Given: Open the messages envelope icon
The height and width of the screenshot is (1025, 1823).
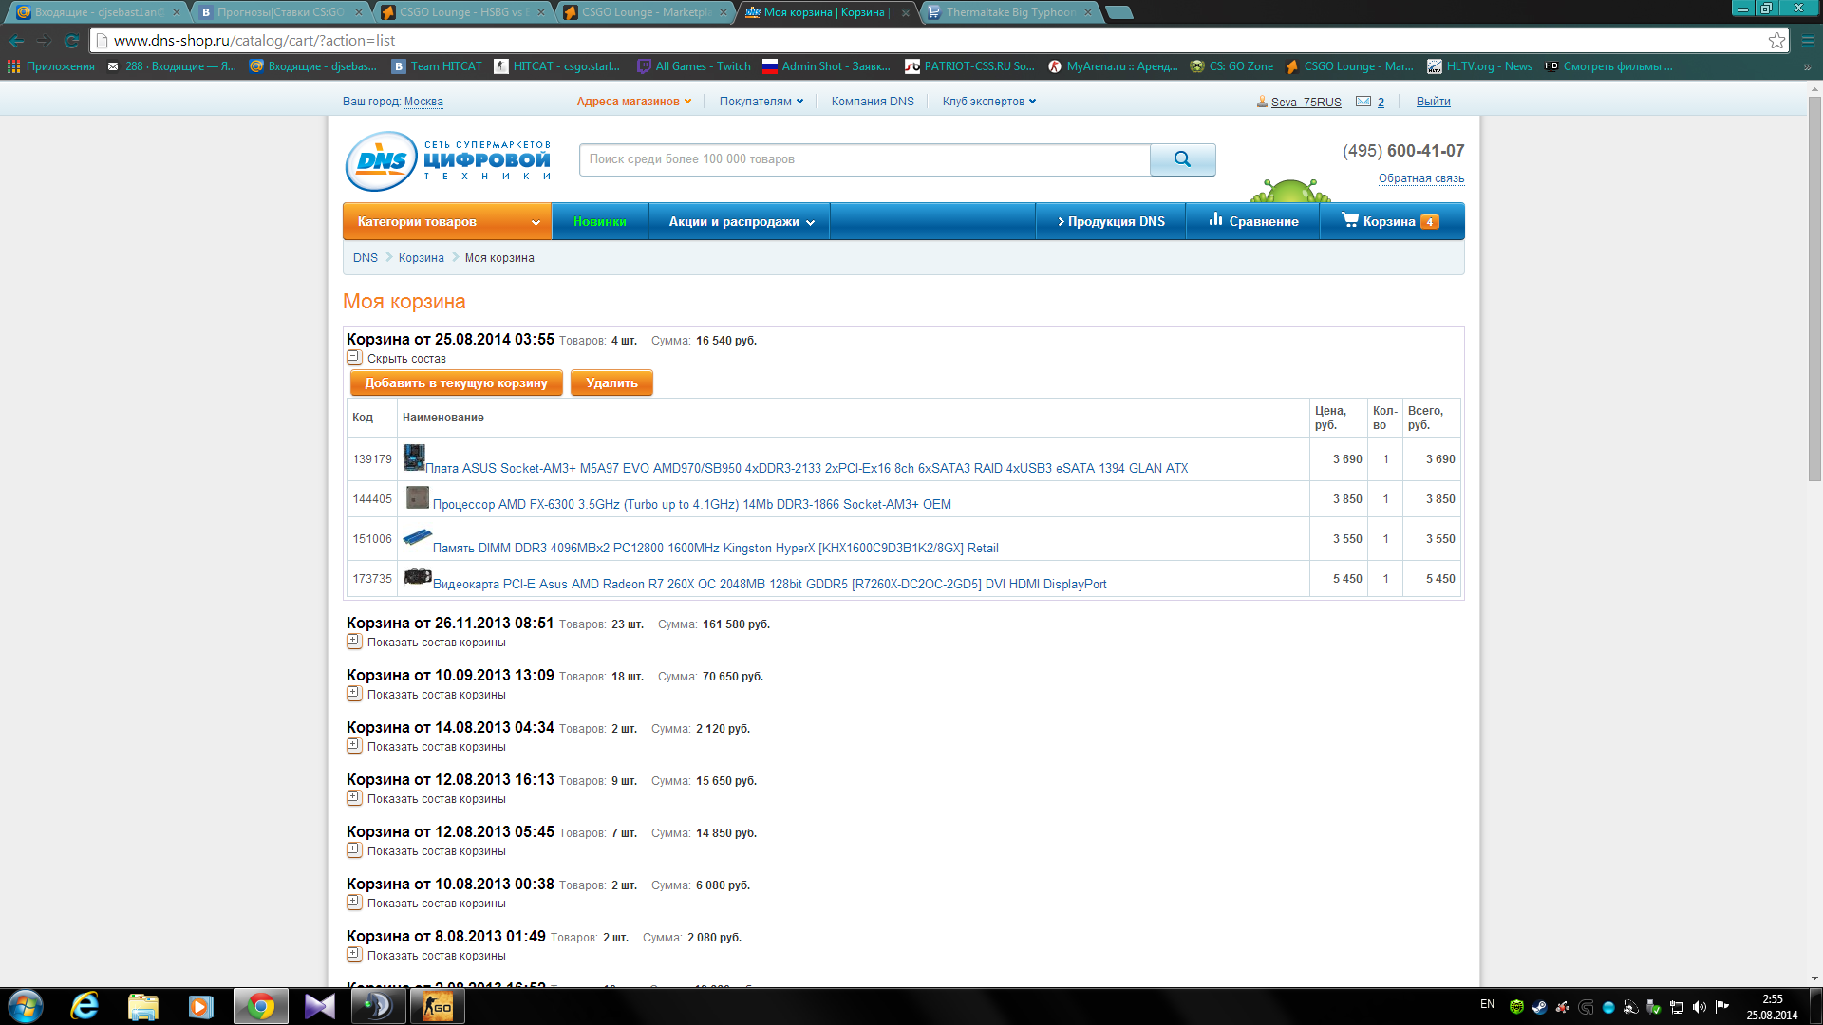Looking at the screenshot, I should [1363, 102].
